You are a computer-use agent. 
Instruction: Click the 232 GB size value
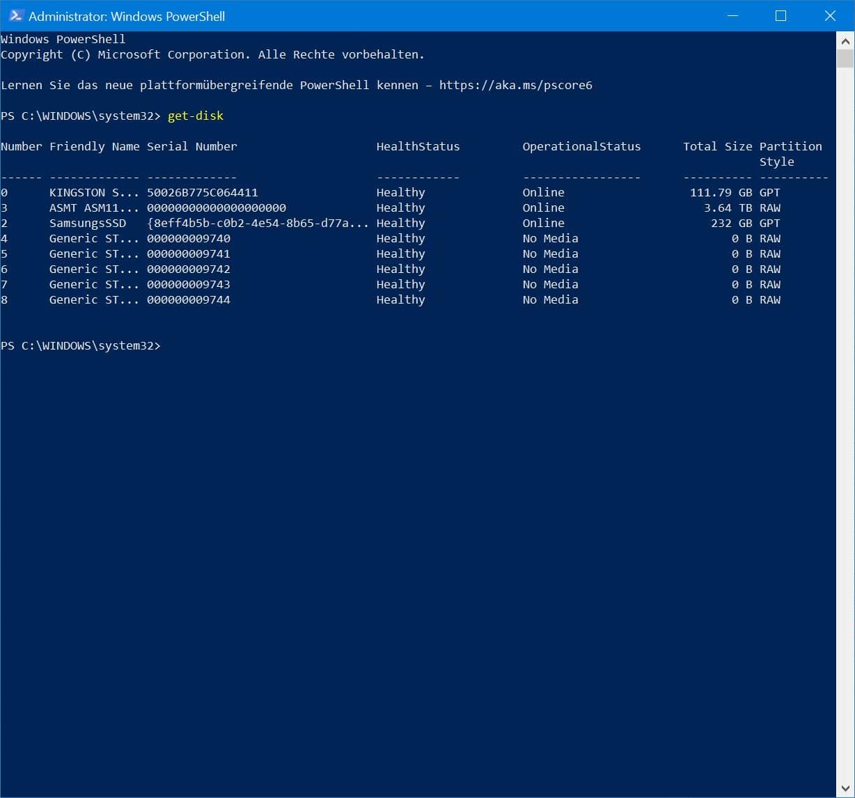(732, 223)
